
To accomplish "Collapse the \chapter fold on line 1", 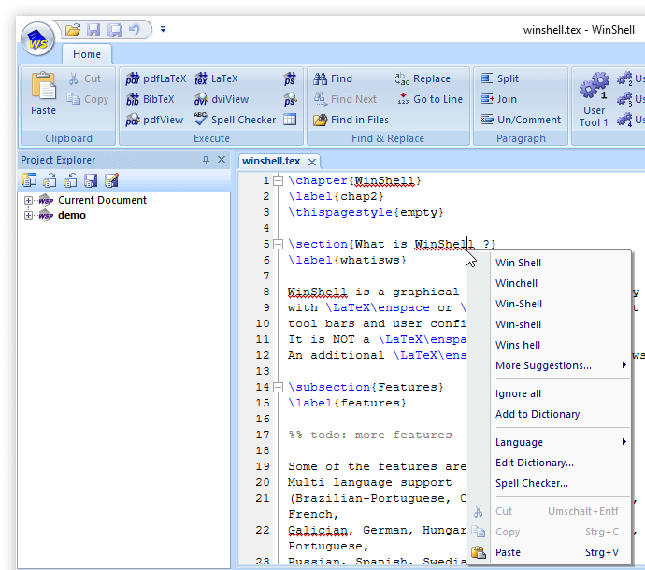I will point(278,180).
